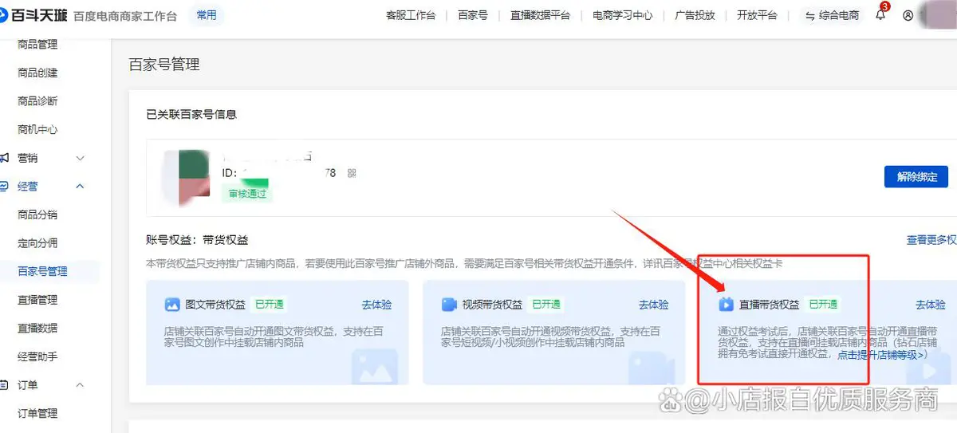Switch platform via 综合电商 selector

click(832, 15)
